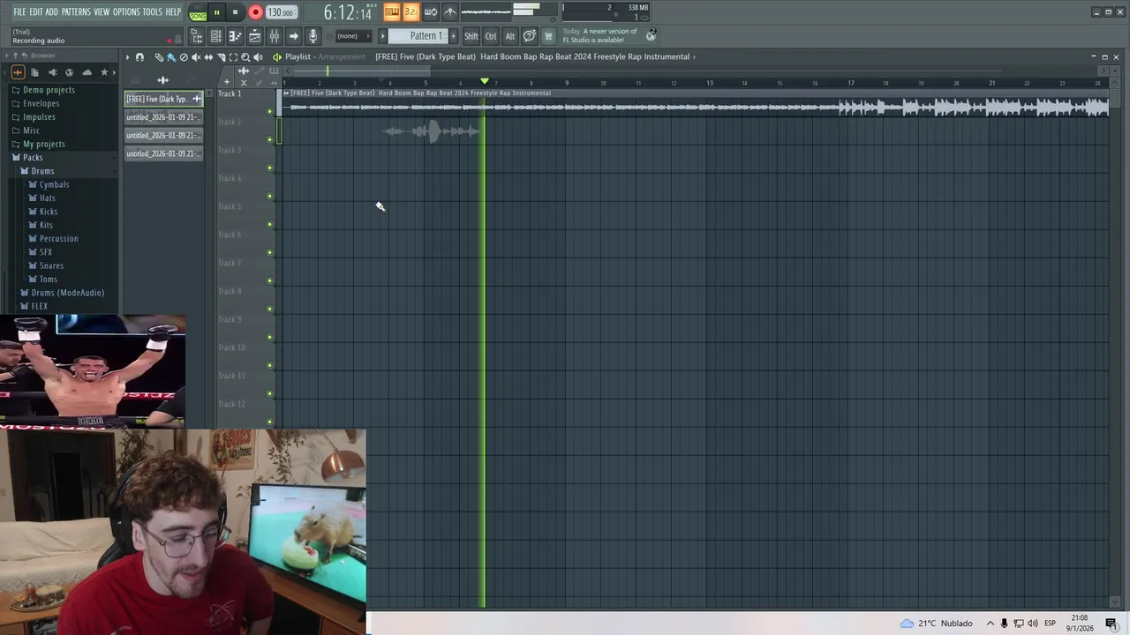1130x635 pixels.
Task: Expand the Cymbals folder
Action: coord(54,184)
